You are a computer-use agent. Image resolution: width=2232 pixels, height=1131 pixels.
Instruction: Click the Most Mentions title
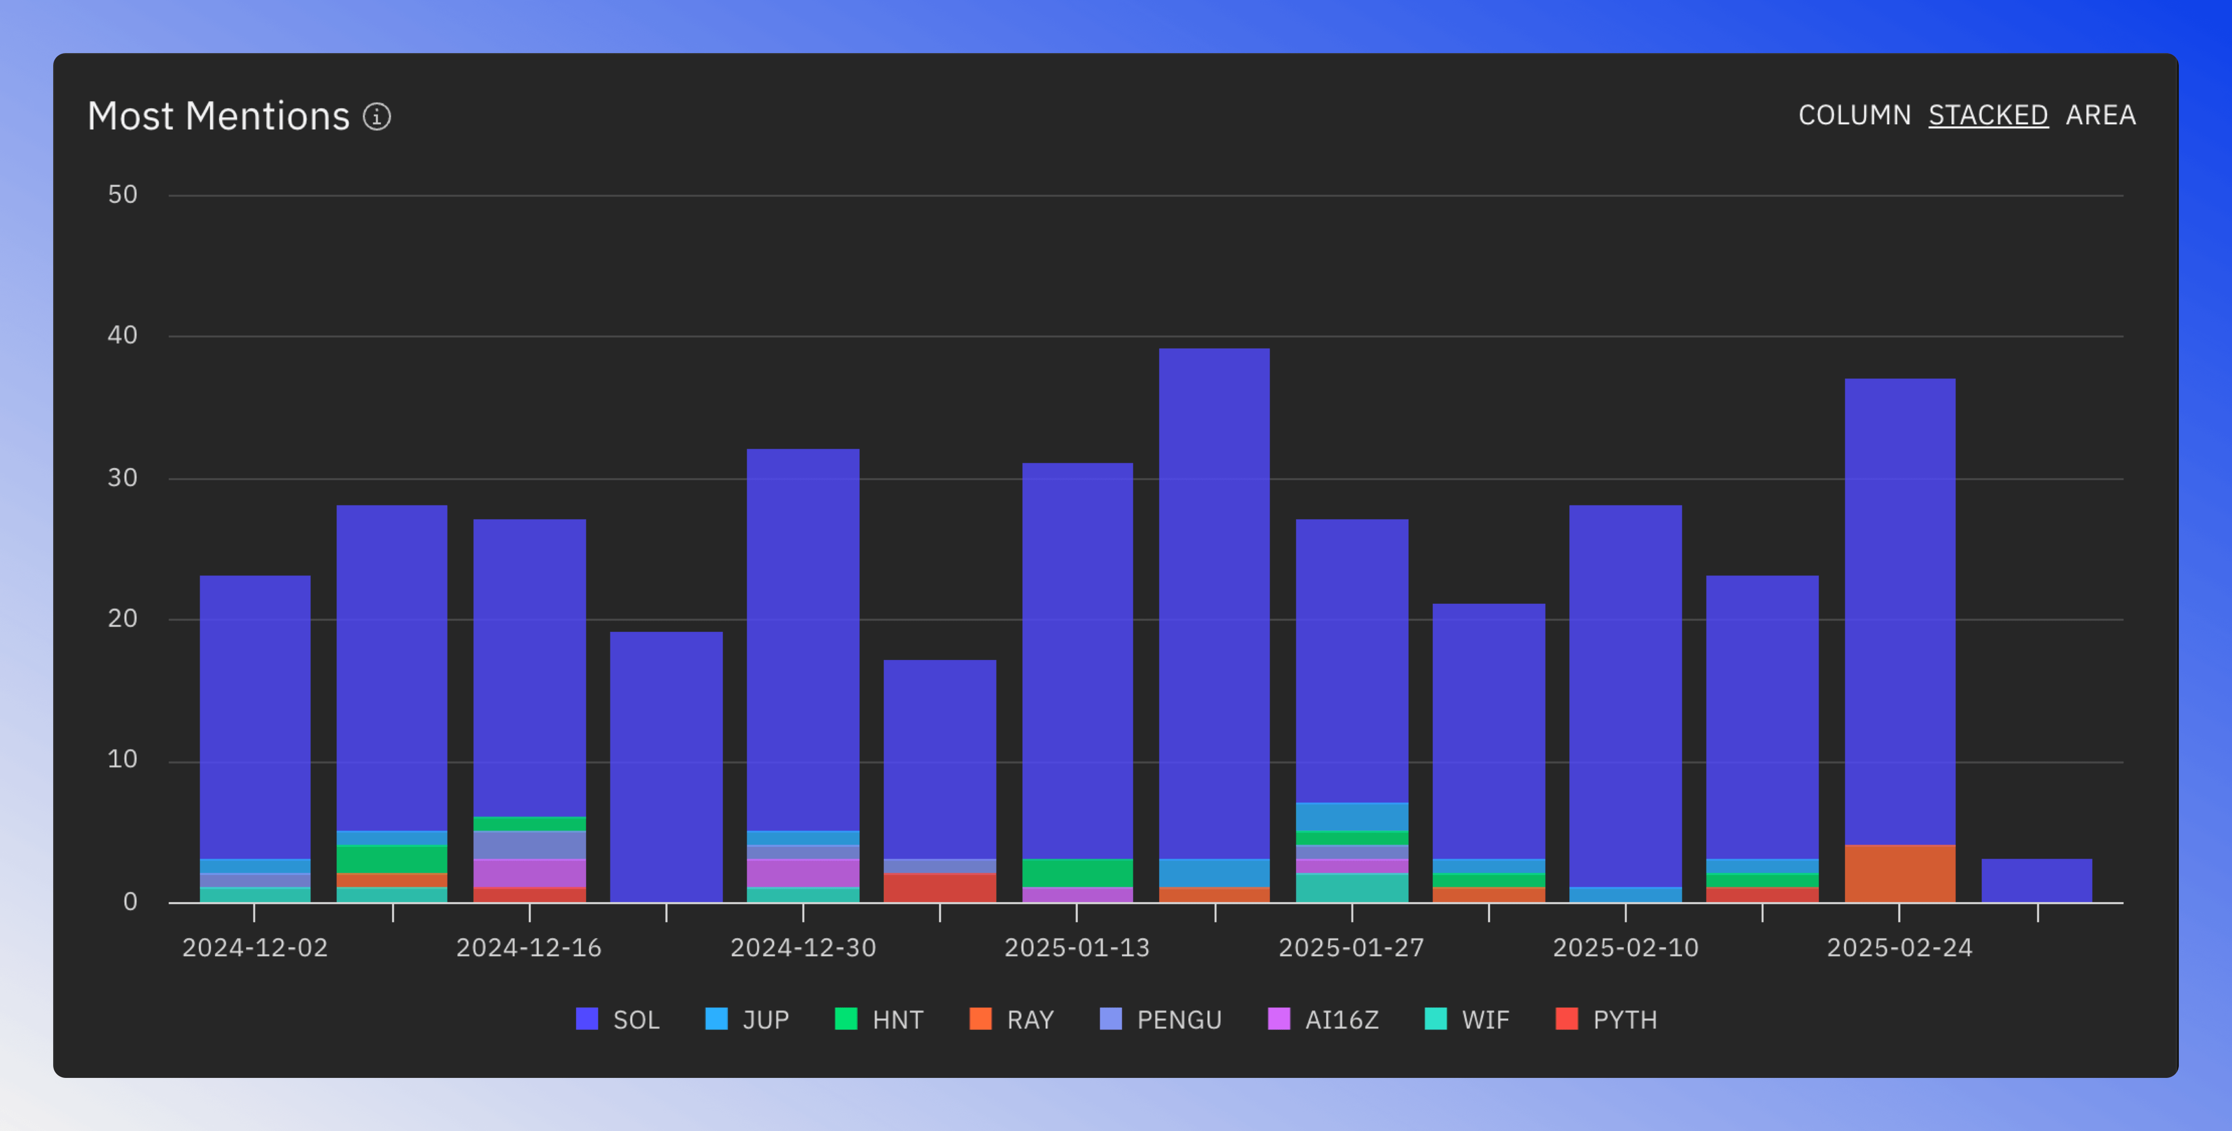pyautogui.click(x=218, y=116)
